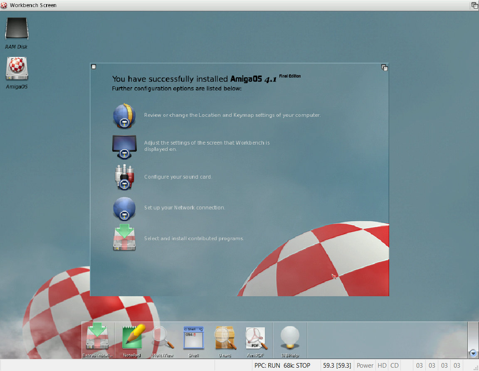Click the '59.3 [59.3]' frame rate readout

coord(337,366)
